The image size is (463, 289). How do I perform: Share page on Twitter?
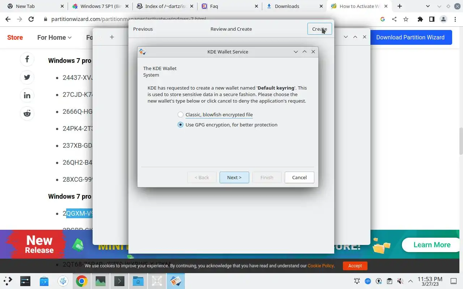point(27,77)
